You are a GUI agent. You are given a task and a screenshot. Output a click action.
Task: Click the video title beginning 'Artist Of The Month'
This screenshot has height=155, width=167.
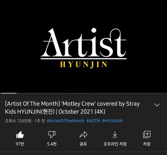point(72,108)
